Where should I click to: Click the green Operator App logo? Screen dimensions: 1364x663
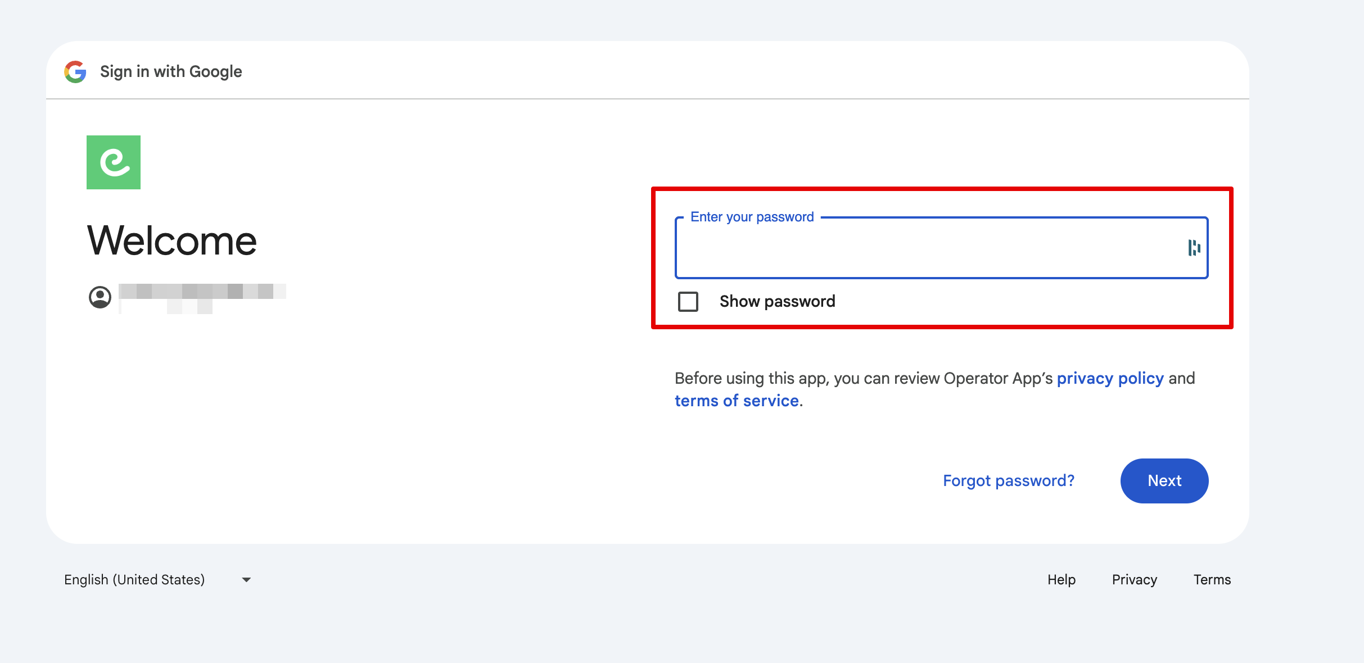(x=114, y=162)
